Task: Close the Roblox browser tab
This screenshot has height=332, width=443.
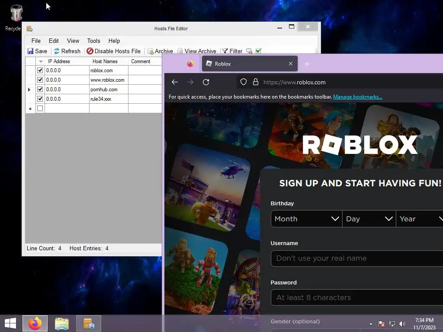Action: click(x=291, y=64)
